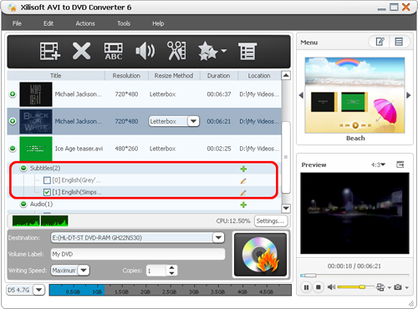Collapse the Audio(1) node

pyautogui.click(x=23, y=204)
